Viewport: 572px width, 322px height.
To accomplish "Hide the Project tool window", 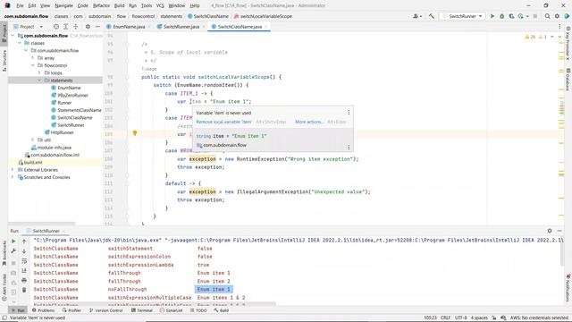I will tap(97, 27).
